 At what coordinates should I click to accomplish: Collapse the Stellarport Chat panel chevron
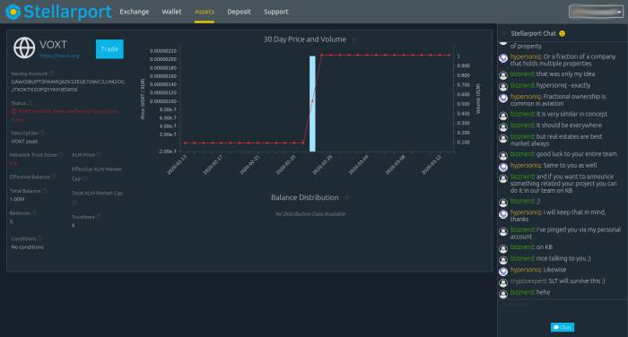[x=504, y=34]
